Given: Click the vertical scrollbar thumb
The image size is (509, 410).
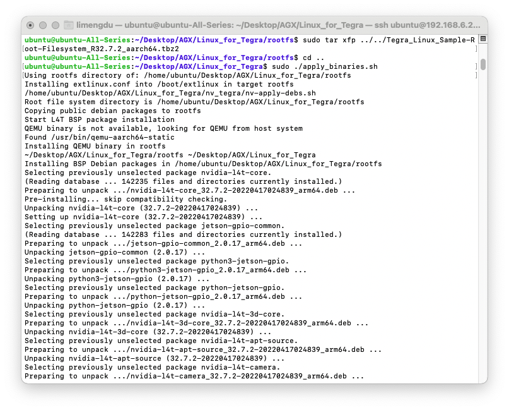Looking at the screenshot, I should [483, 64].
